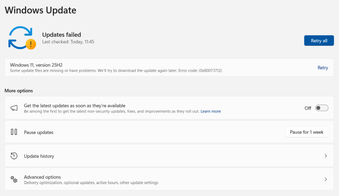The image size is (339, 196).
Task: Click the Last checked: Today, 11:45 text
Action: click(68, 42)
